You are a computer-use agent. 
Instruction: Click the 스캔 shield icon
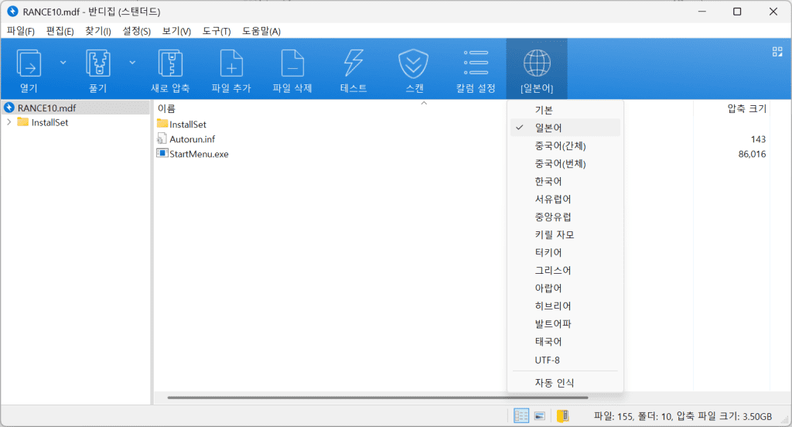click(413, 63)
